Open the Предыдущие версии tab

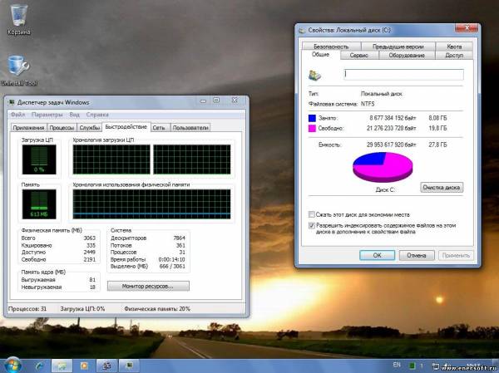point(398,47)
